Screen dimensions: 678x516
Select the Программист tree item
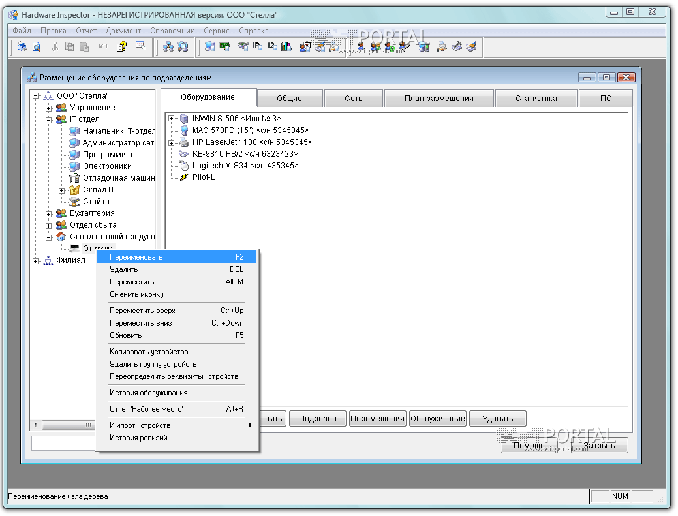click(108, 155)
